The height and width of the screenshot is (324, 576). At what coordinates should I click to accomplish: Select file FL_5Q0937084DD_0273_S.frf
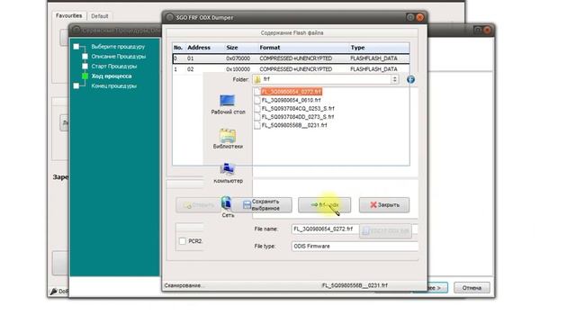click(x=298, y=117)
